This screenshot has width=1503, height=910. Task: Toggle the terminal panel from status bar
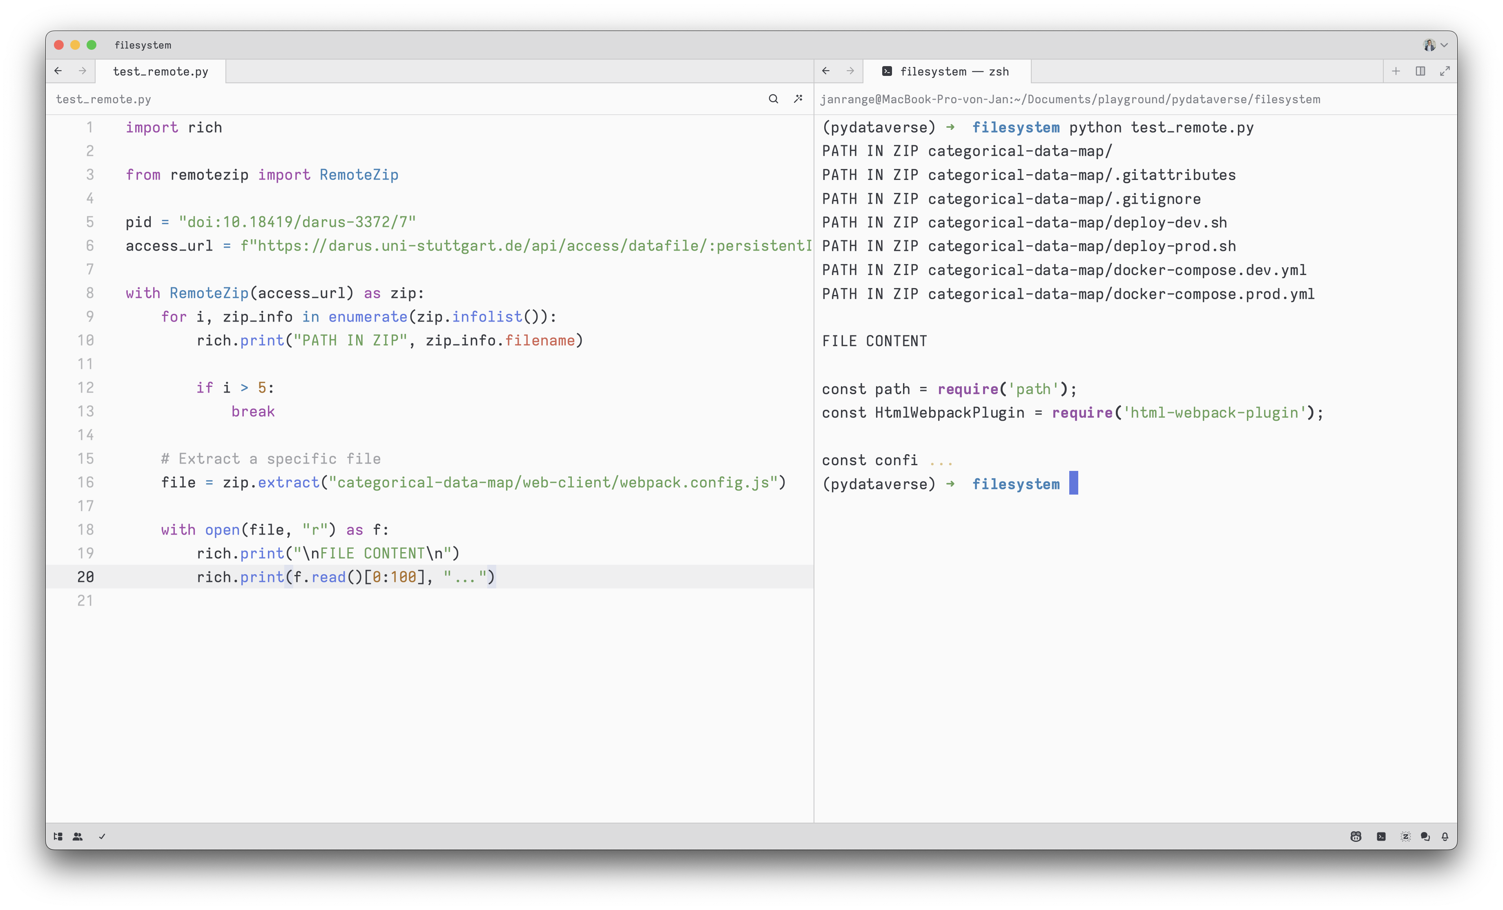pyautogui.click(x=1381, y=836)
